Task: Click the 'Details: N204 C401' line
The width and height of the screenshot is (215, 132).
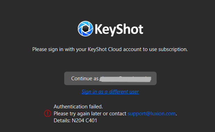Action: click(75, 121)
